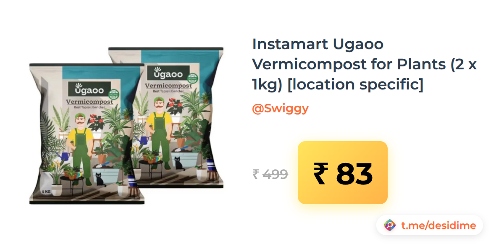
Task: Click the Ugaoo logo on rear bag
Action: tap(168, 73)
